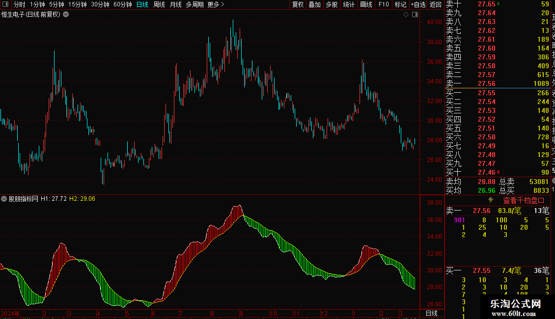
Task: Select the 日线 daily chart tab
Action: (x=142, y=4)
